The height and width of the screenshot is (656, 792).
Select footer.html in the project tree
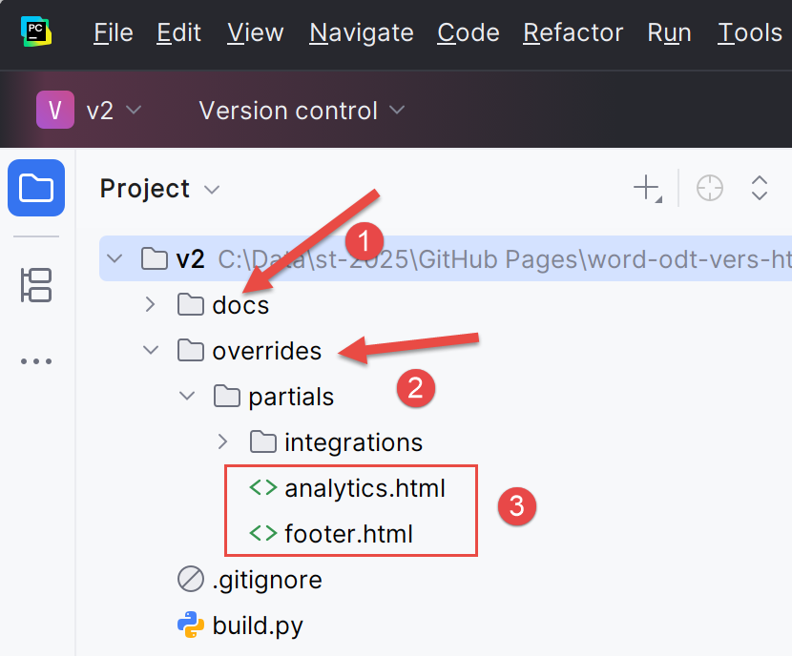coord(347,534)
